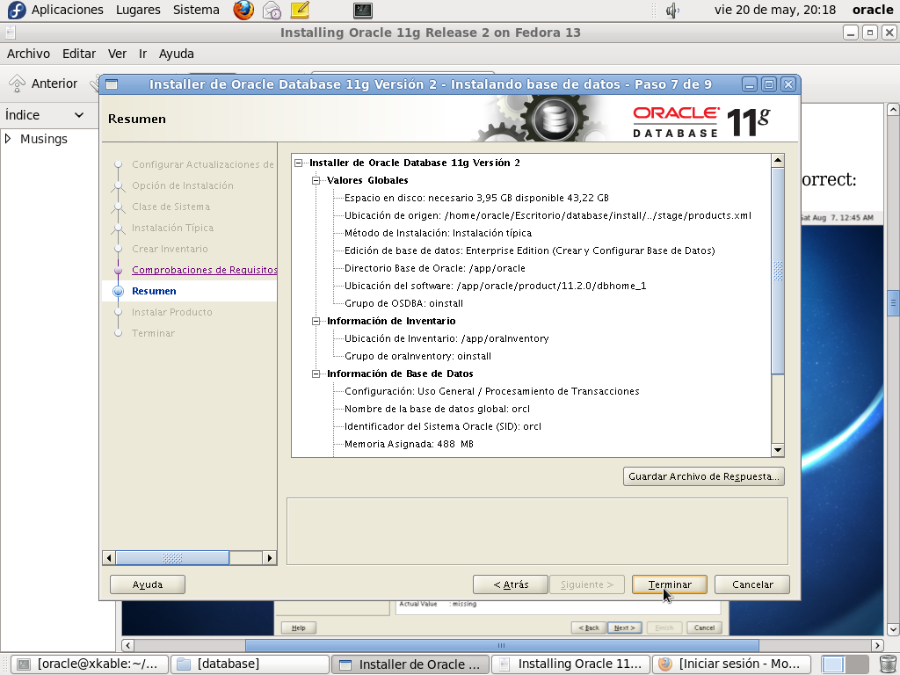Image resolution: width=900 pixels, height=675 pixels.
Task: Launch the terminal from the top panel
Action: (x=362, y=10)
